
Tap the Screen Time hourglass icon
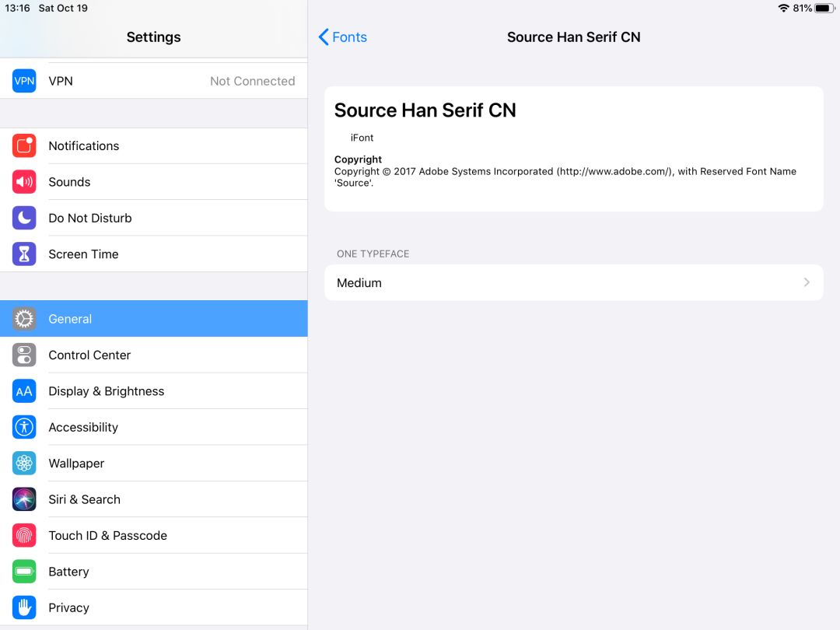coord(24,254)
